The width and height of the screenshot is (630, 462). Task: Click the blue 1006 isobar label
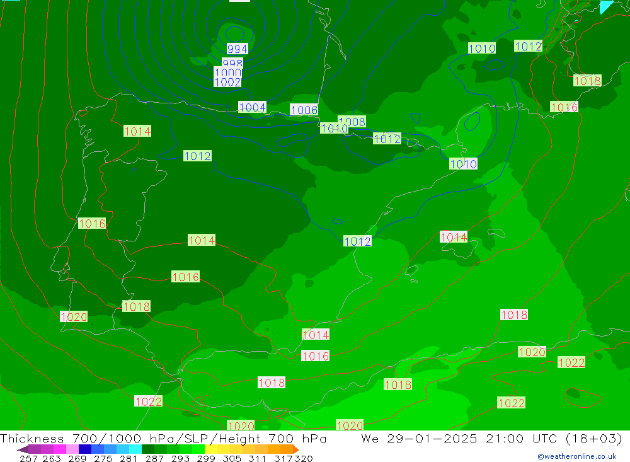click(304, 110)
